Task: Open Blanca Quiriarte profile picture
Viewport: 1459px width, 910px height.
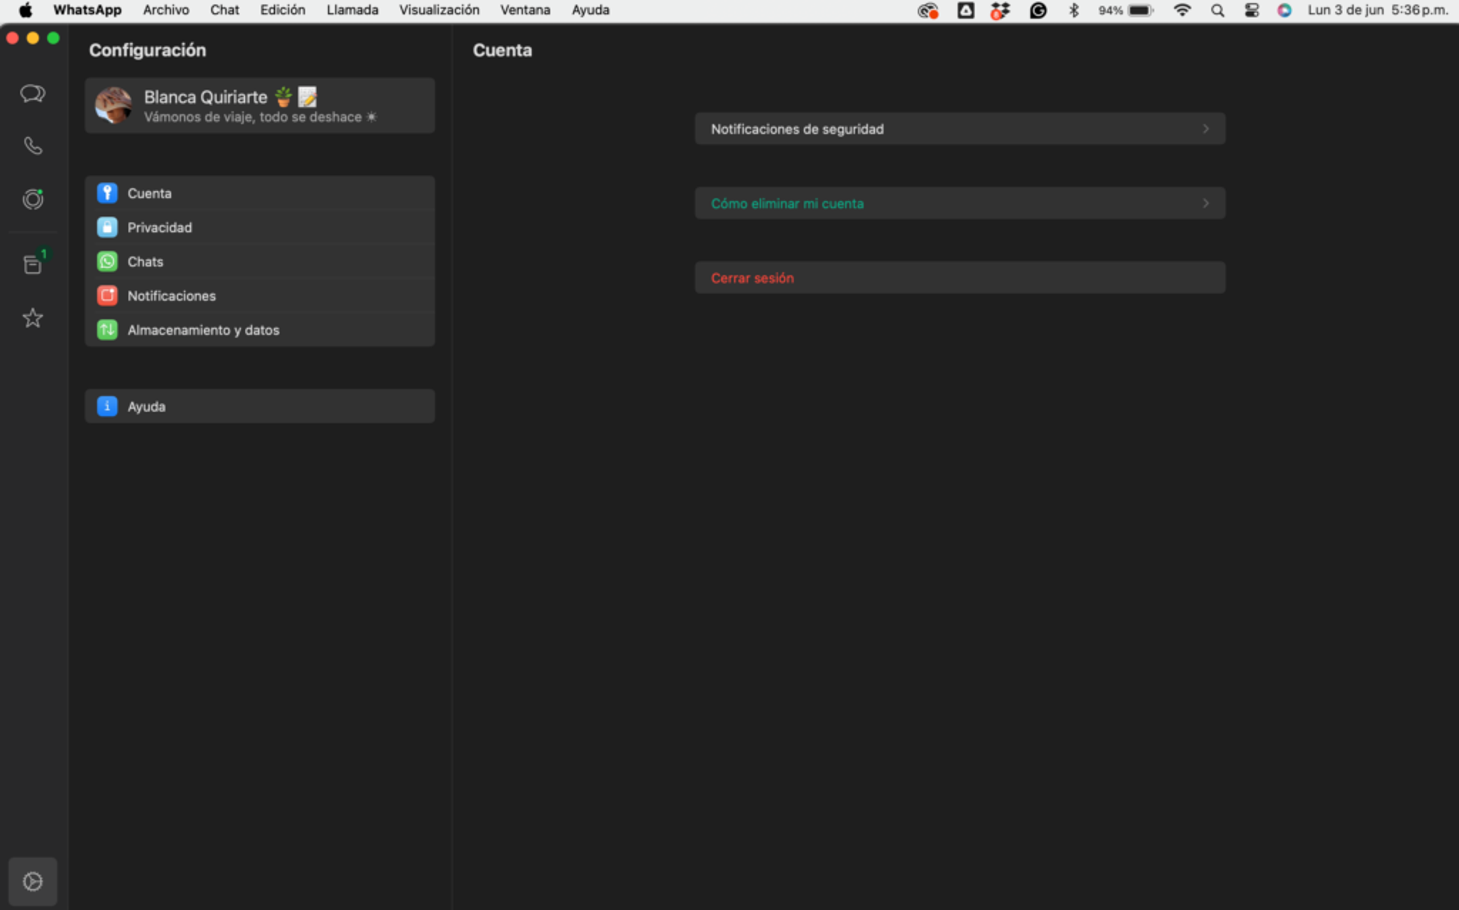Action: [x=113, y=105]
